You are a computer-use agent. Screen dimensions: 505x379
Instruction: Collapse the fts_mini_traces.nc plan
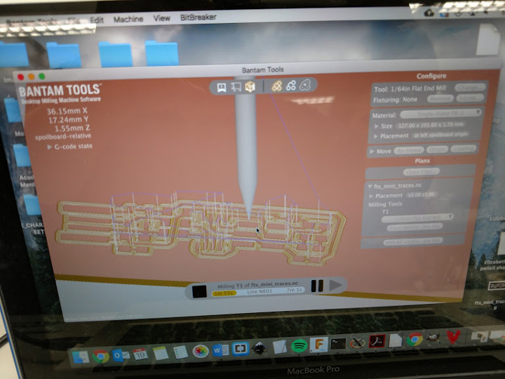pos(370,187)
